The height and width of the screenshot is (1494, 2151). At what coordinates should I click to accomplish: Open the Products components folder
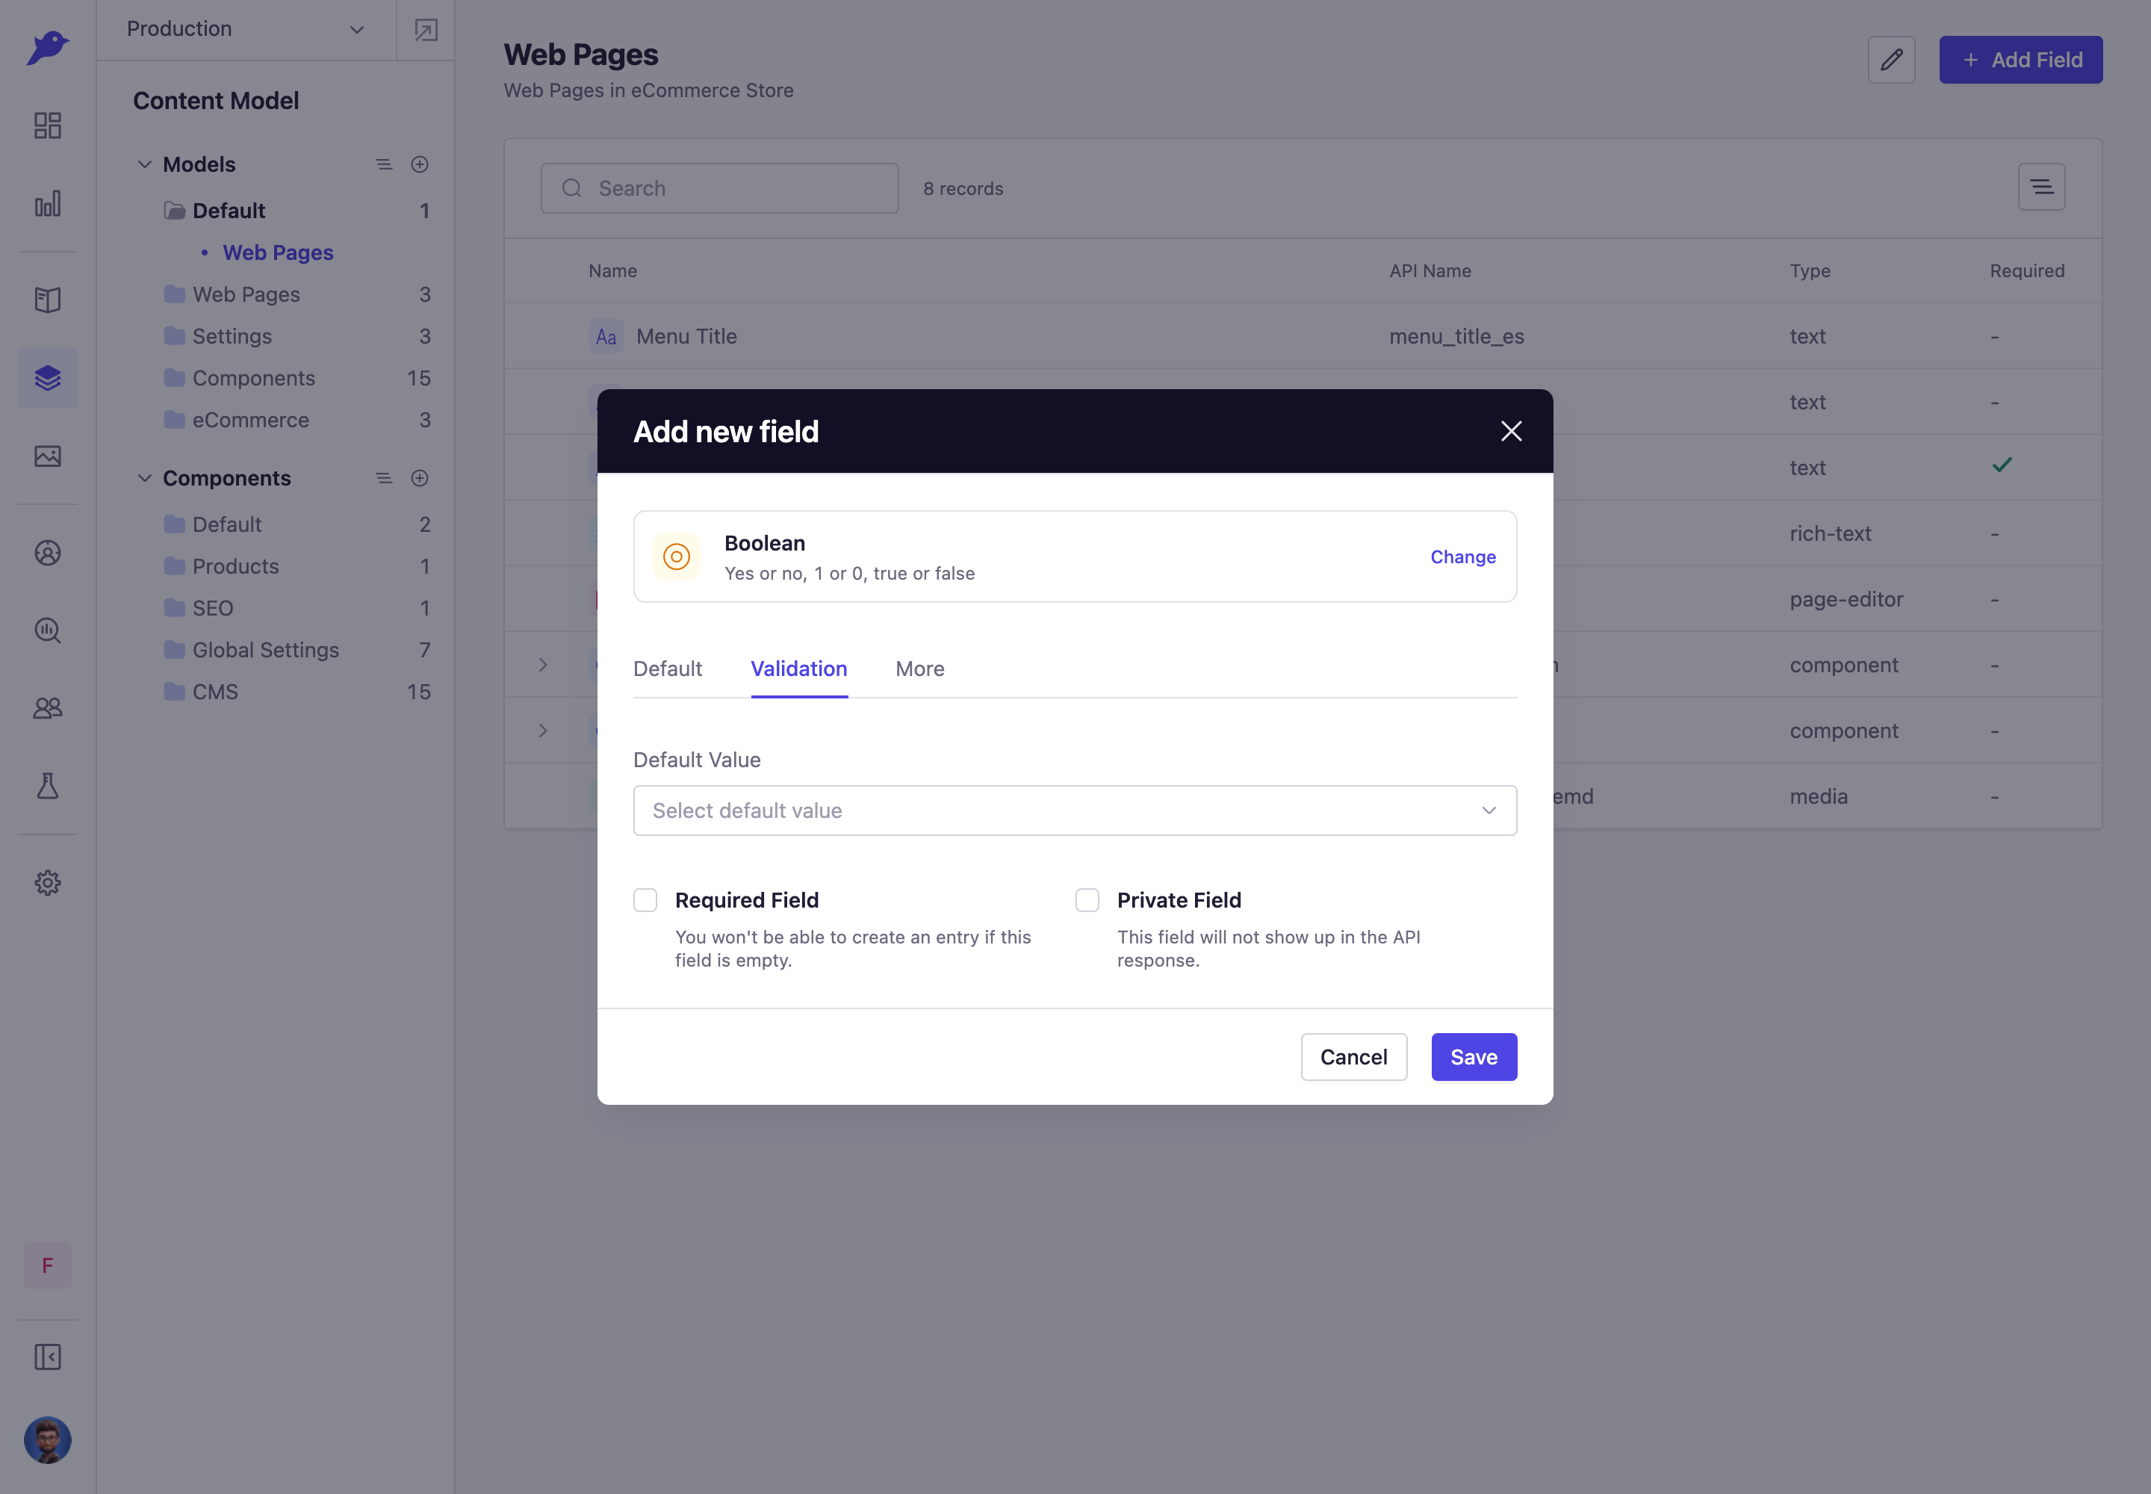tap(221, 566)
